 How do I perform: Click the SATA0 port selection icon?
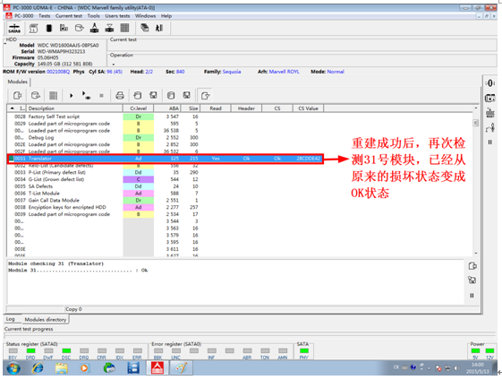pos(14,28)
